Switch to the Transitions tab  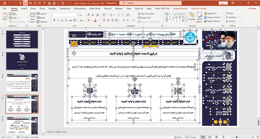coord(65,8)
